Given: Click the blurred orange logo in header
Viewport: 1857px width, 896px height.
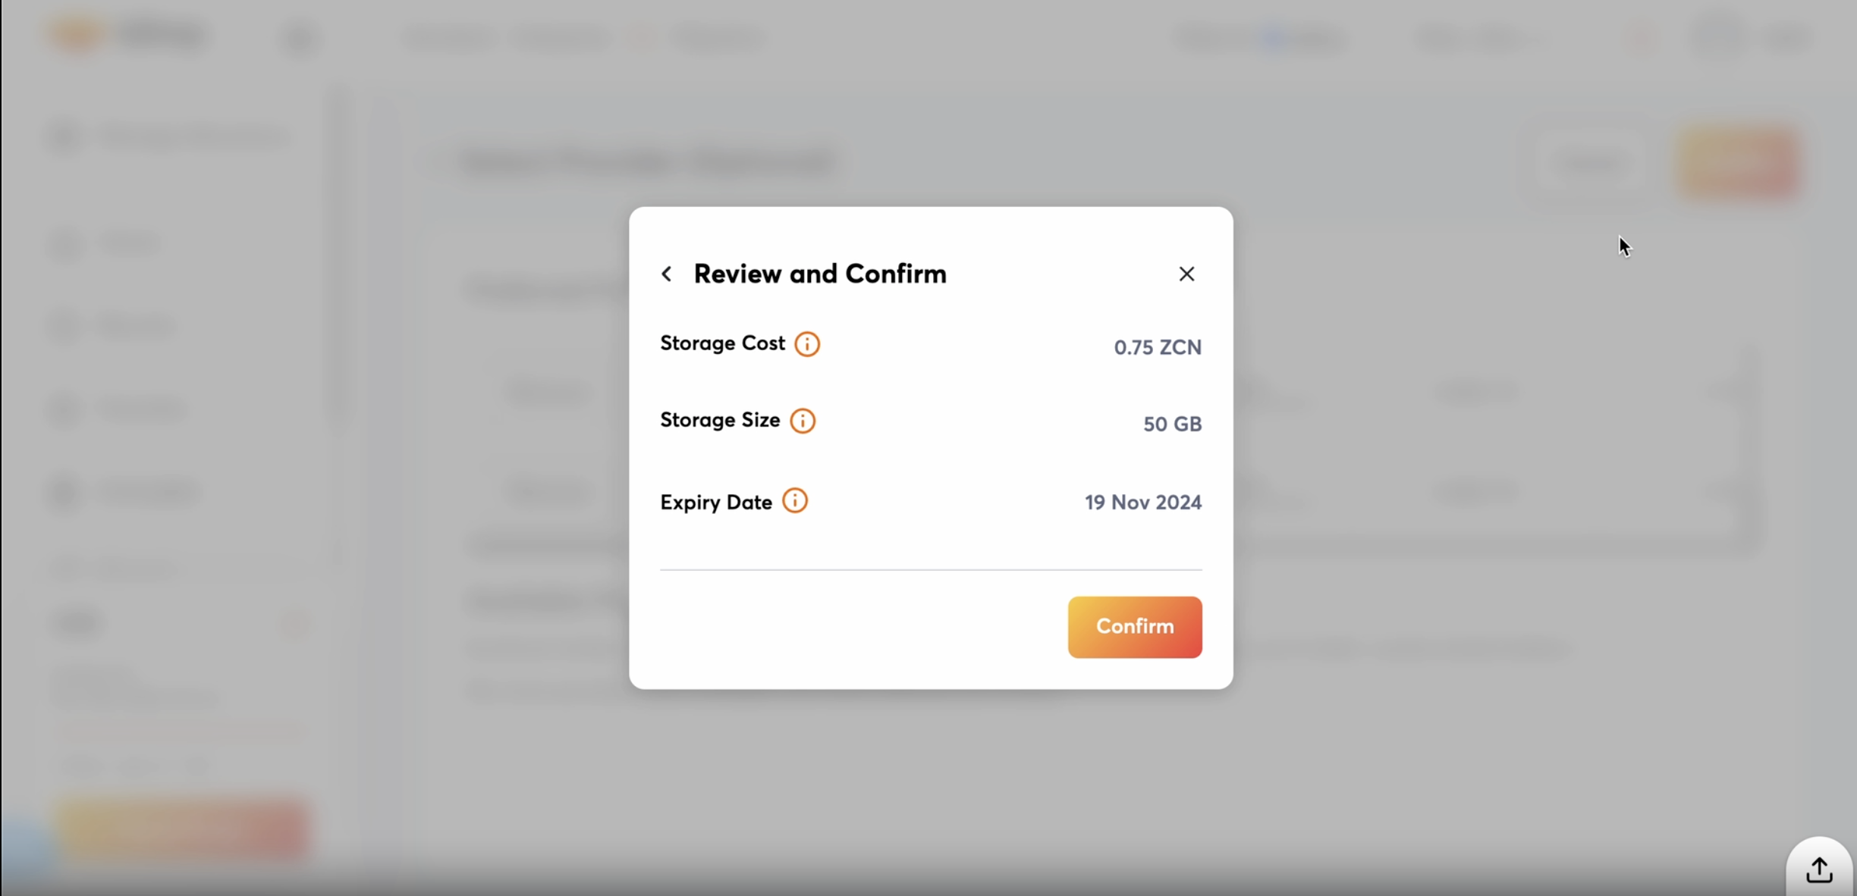Looking at the screenshot, I should tap(77, 35).
